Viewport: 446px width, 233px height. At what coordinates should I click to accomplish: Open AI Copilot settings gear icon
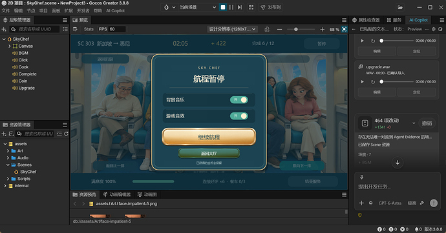coord(434,29)
